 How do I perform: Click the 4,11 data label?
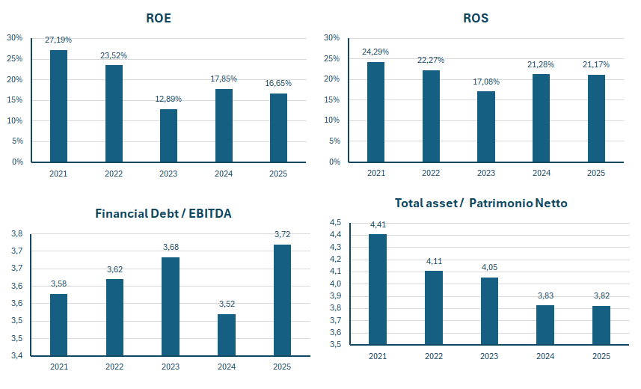[x=434, y=261]
